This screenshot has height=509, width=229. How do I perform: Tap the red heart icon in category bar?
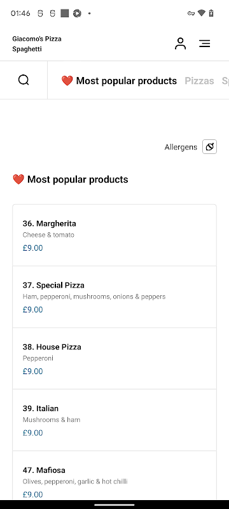pos(67,81)
